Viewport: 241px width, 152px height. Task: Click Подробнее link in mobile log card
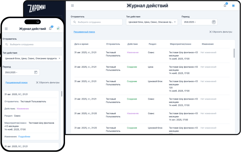(24, 136)
